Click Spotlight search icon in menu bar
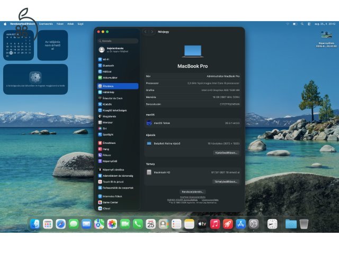The image size is (339, 254). pos(302,24)
